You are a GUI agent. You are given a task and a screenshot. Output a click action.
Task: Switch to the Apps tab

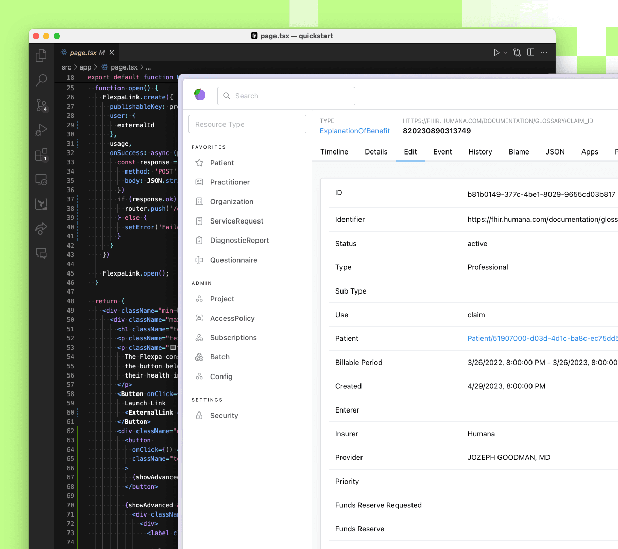(590, 152)
